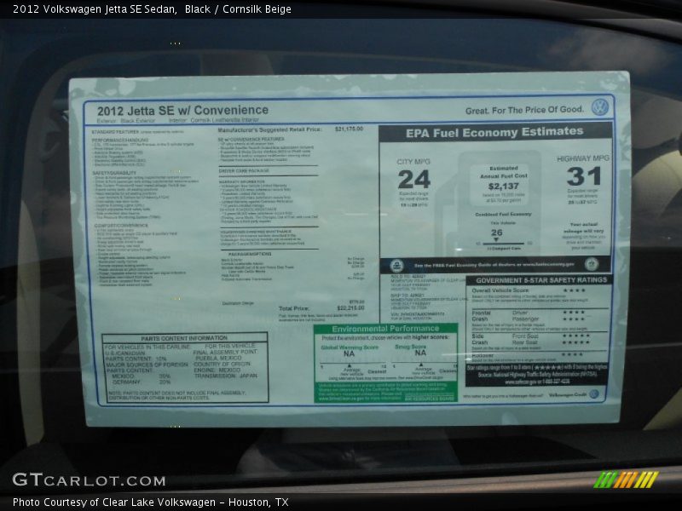Click the Total Price $22,215.00 value
The height and width of the screenshot is (511, 682).
point(350,307)
